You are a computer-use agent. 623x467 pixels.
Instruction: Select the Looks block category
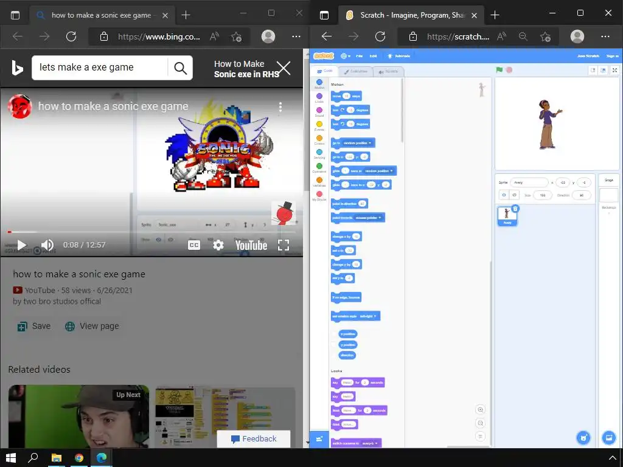point(319,98)
